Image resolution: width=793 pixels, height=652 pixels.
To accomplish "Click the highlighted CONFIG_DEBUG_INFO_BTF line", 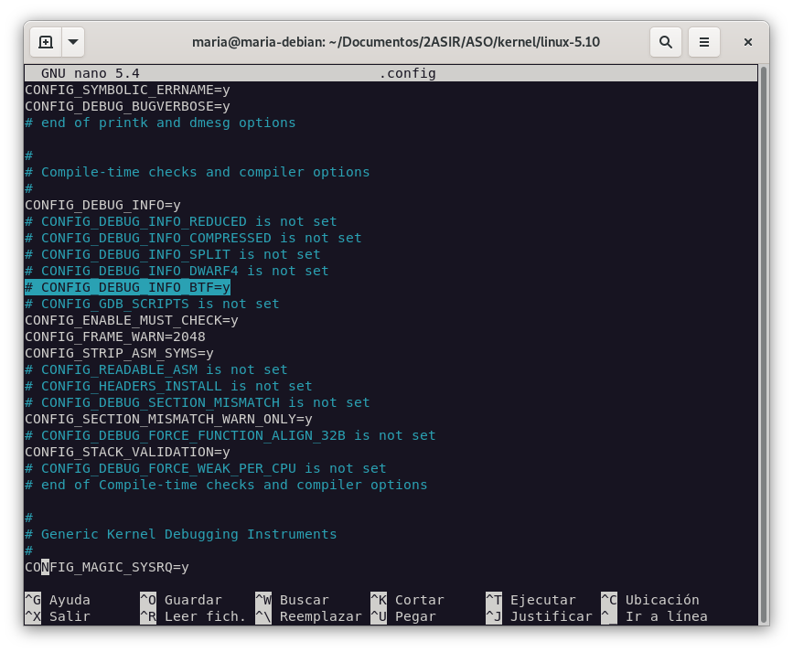I will [x=128, y=287].
